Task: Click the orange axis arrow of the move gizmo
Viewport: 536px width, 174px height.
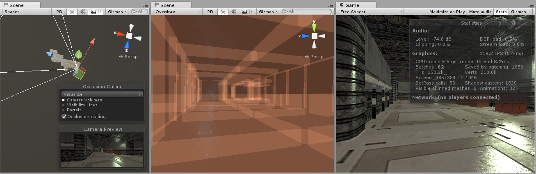Action: click(x=93, y=41)
